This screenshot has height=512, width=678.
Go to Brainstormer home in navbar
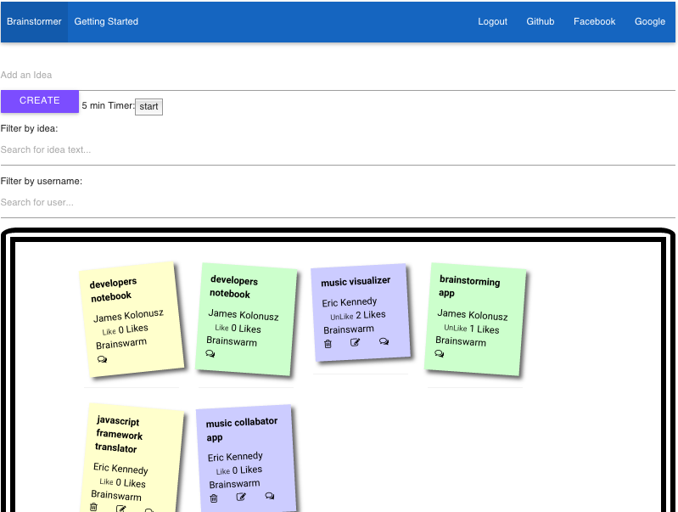34,21
